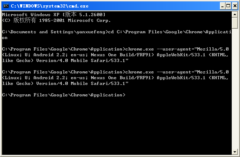Click the Microsoft Windows XP version line
240x157 pixels.
click(x=54, y=14)
